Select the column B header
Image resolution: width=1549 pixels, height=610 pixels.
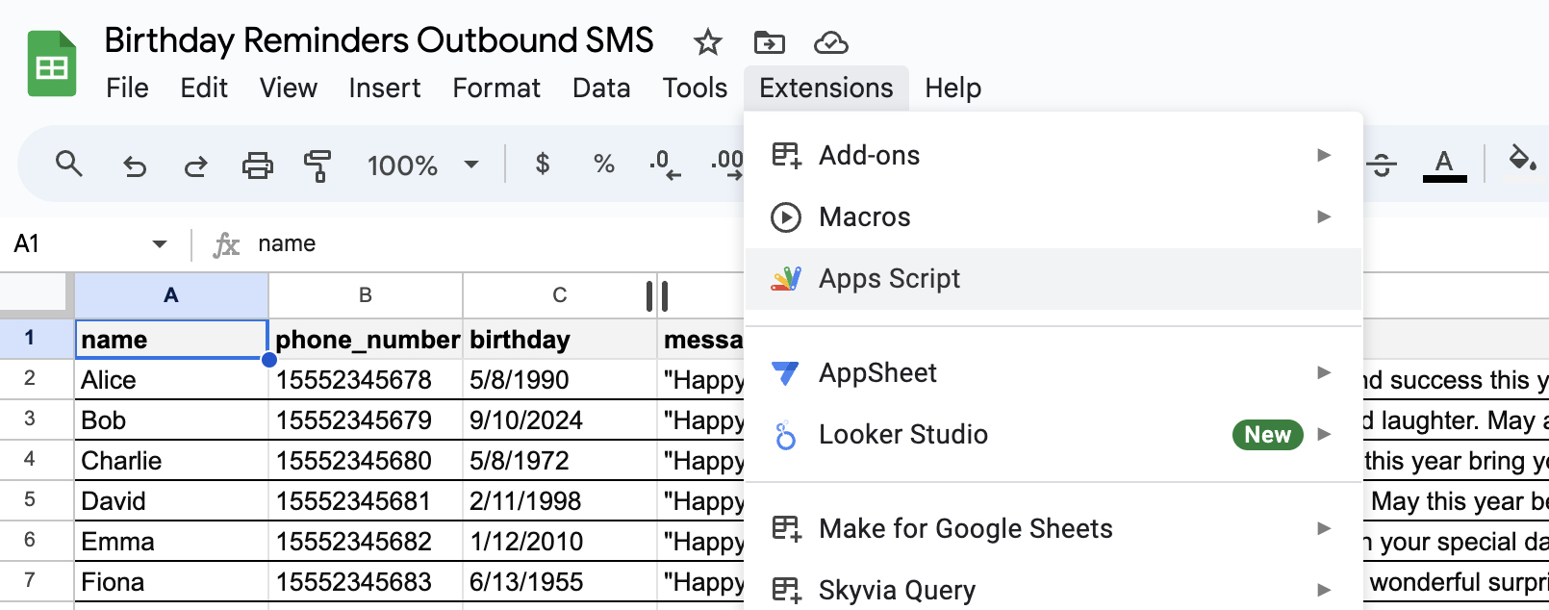click(x=365, y=295)
